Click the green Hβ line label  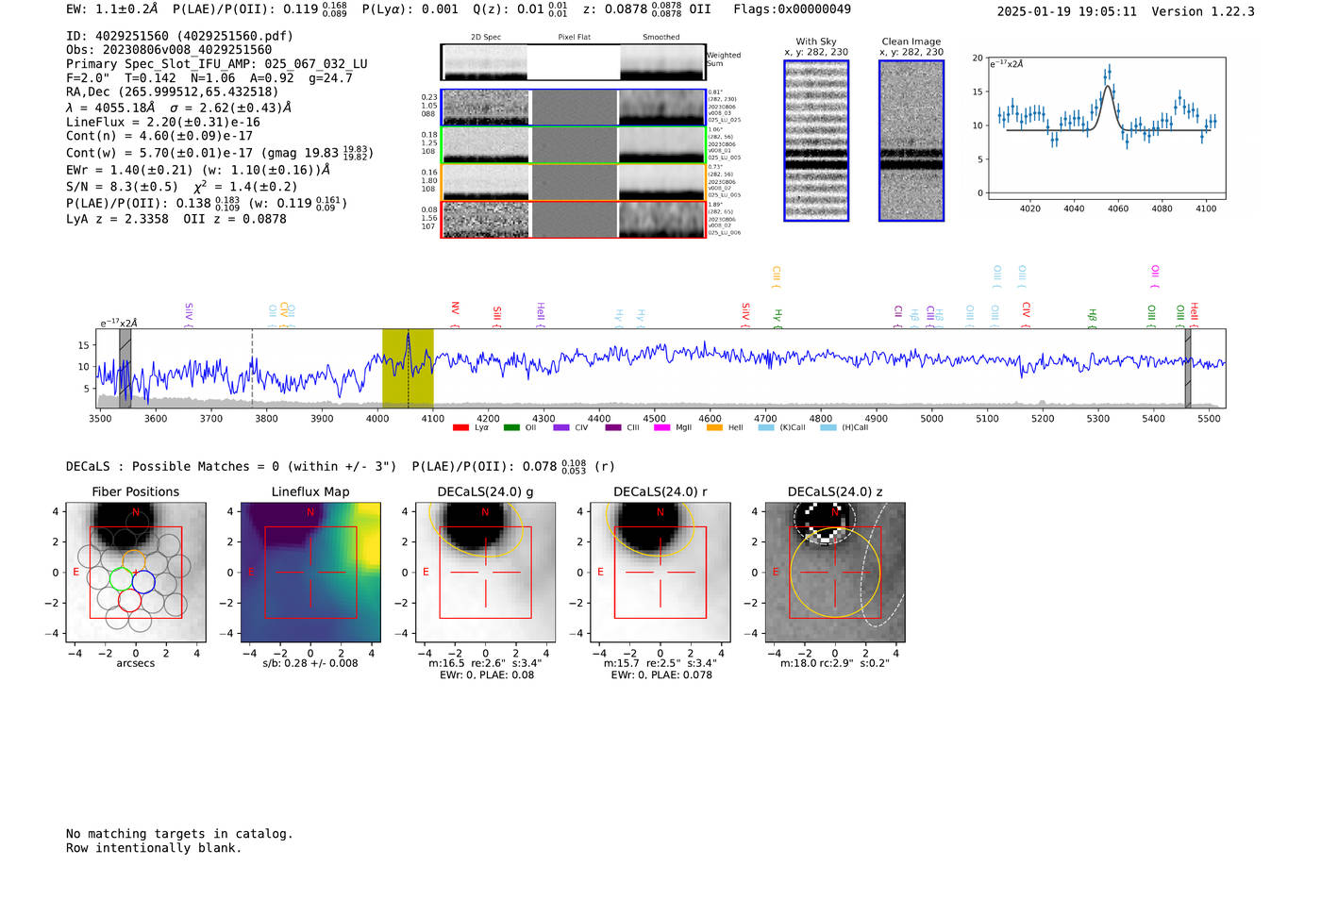pyautogui.click(x=1092, y=316)
